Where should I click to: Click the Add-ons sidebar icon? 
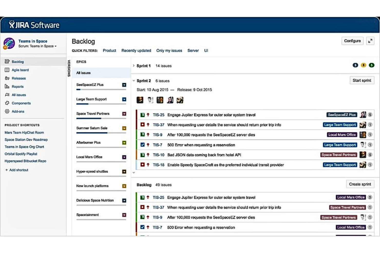(7, 111)
